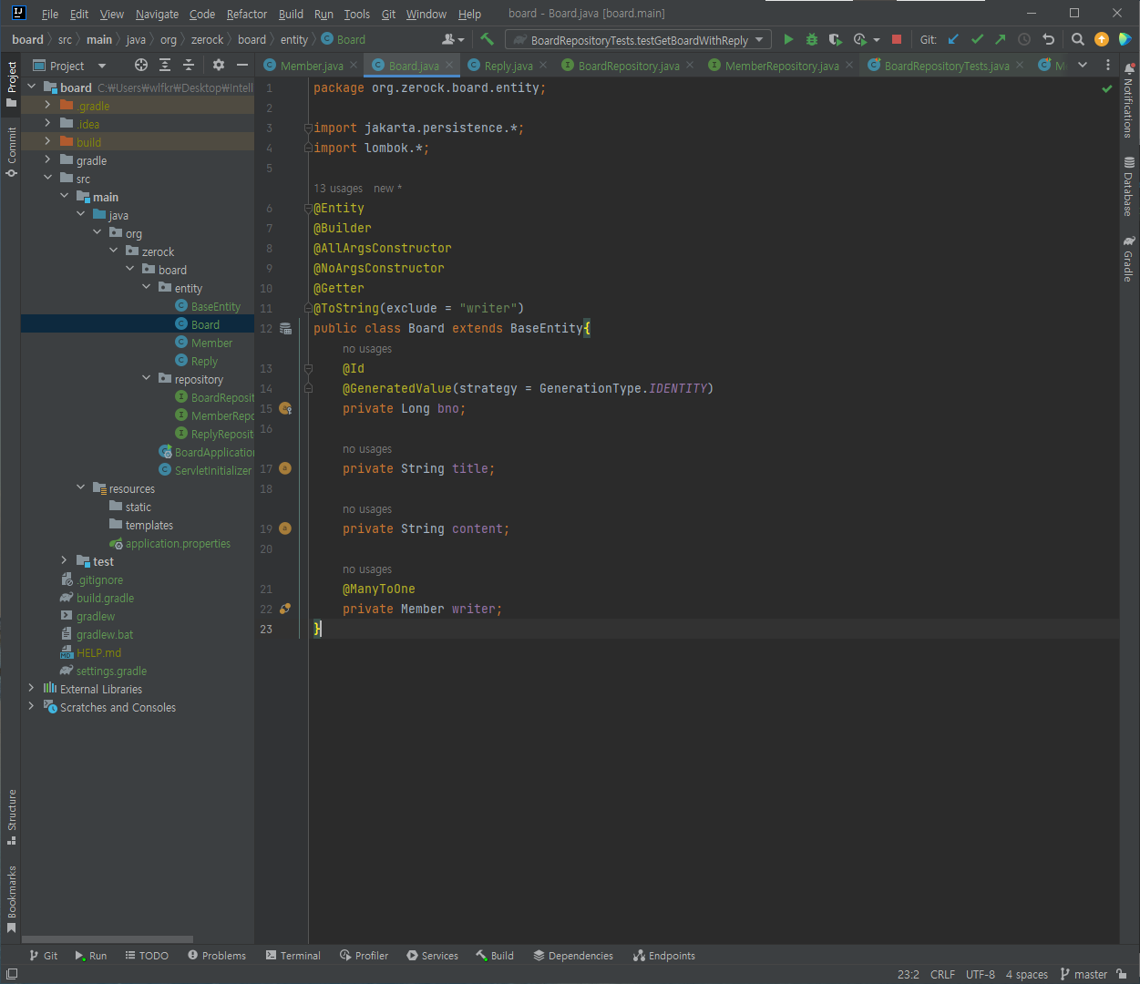The height and width of the screenshot is (984, 1140).
Task: Open the Commit tool window
Action: coord(11,151)
